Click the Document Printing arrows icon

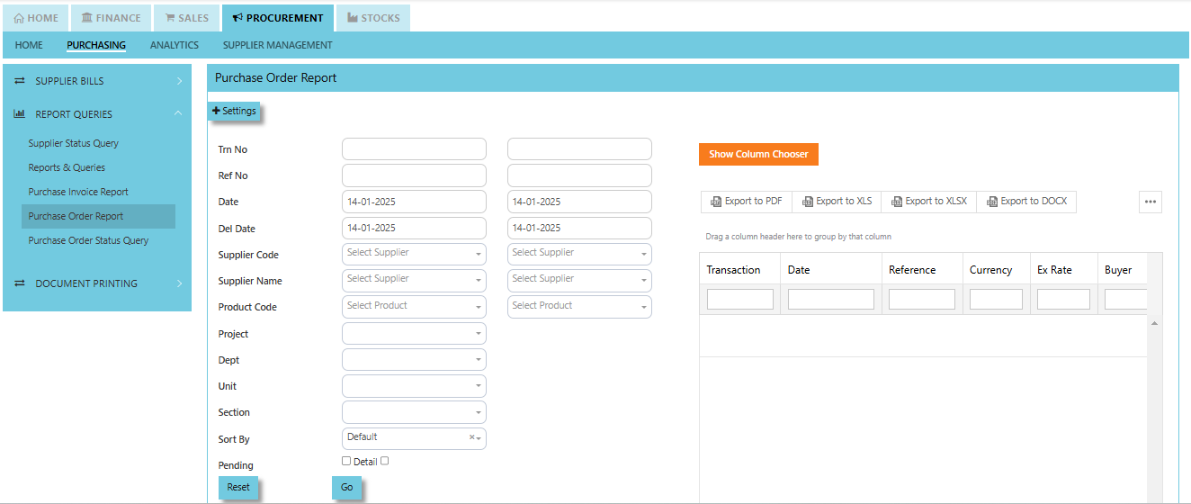(19, 283)
